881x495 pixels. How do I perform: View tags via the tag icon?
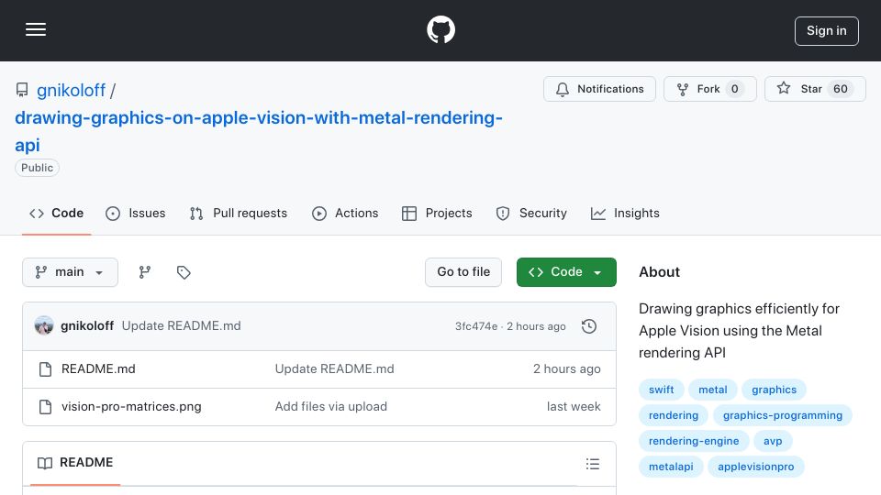[x=184, y=272]
